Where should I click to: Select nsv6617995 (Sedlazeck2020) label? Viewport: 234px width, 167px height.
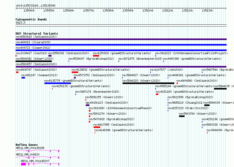[x=114, y=125]
